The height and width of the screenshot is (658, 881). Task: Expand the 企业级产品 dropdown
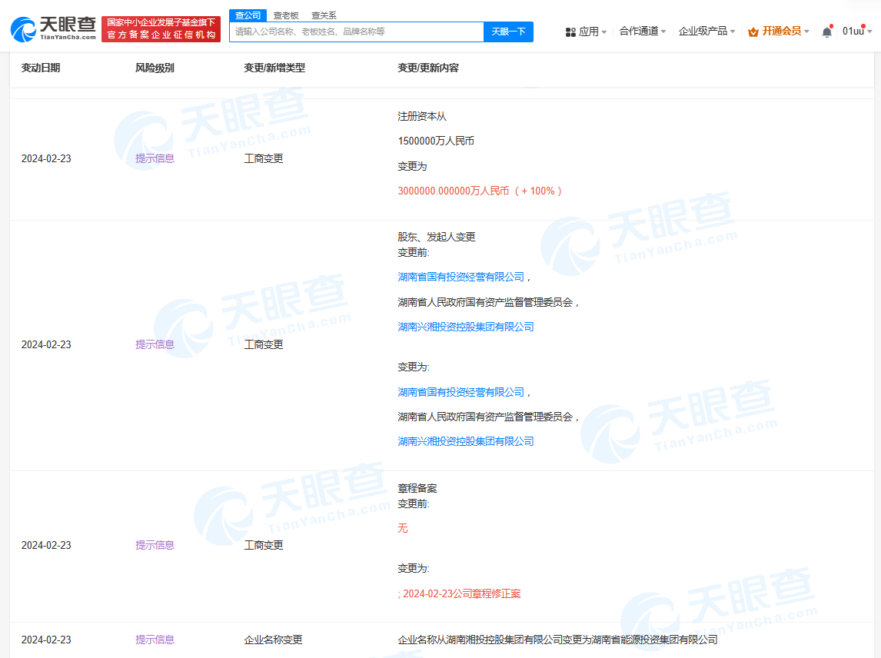(706, 32)
